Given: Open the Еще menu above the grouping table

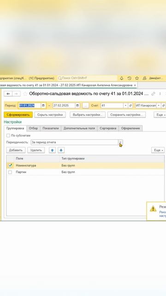Looking at the screenshot, I should 158,150.
